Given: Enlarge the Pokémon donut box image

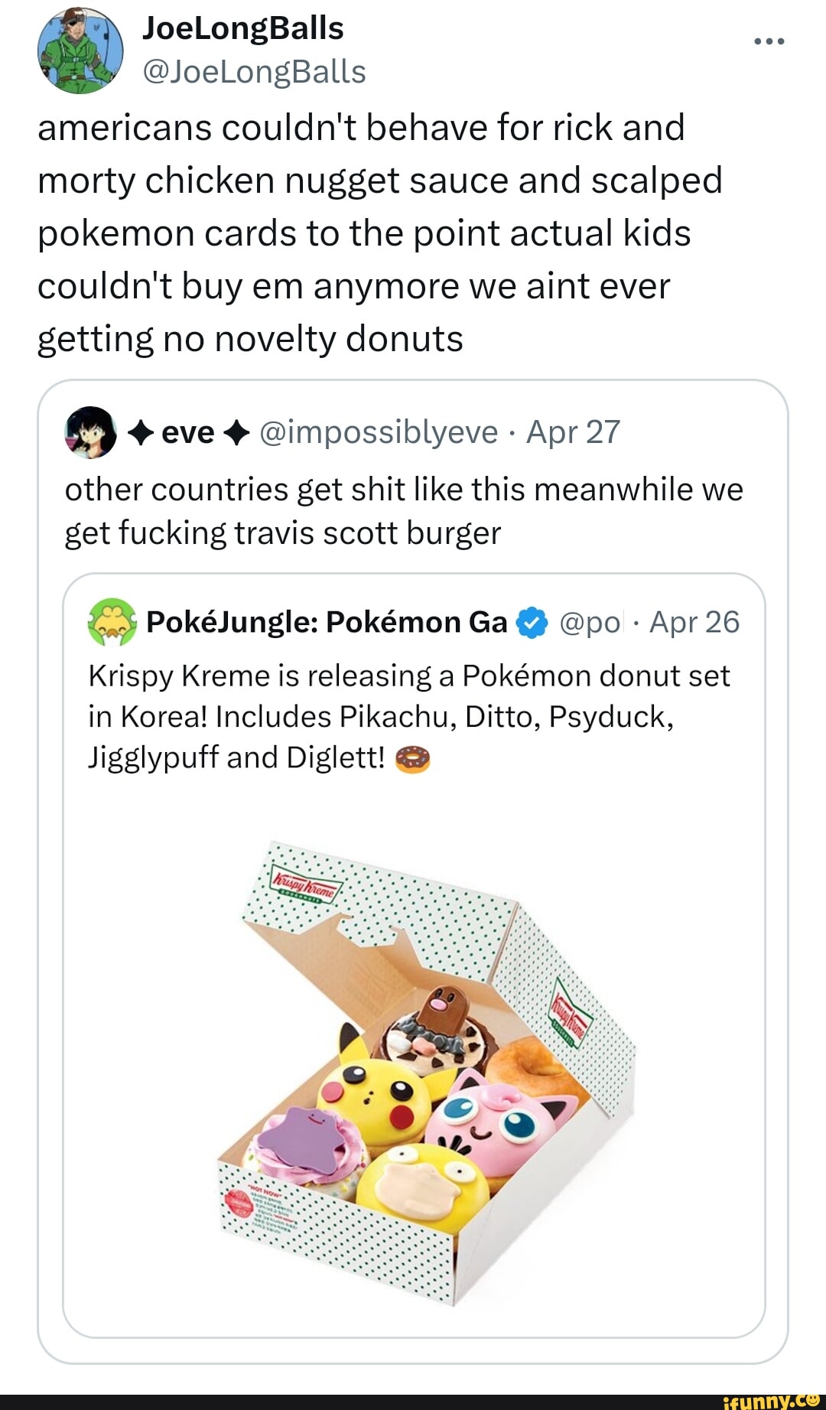Looking at the screenshot, I should tap(424, 1071).
